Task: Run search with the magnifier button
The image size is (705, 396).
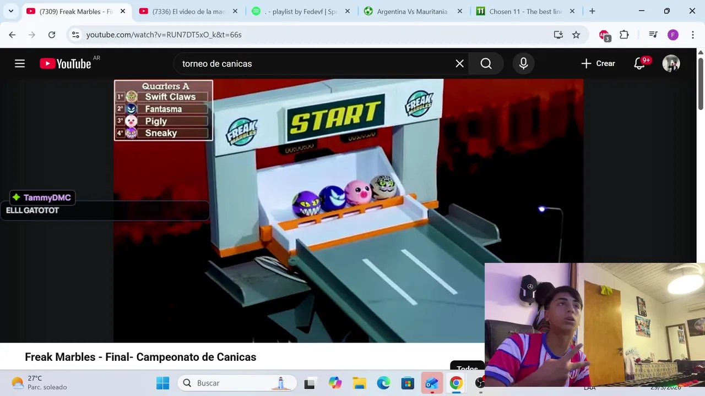Action: click(x=486, y=64)
